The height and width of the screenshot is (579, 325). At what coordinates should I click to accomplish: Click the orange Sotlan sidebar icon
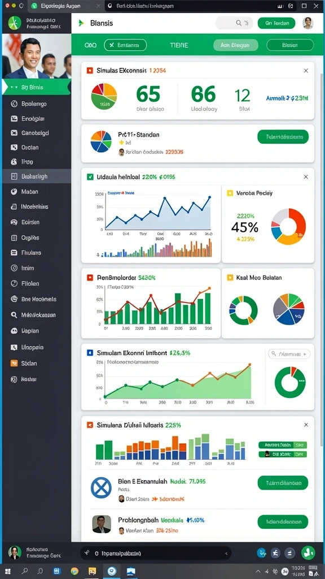14,363
